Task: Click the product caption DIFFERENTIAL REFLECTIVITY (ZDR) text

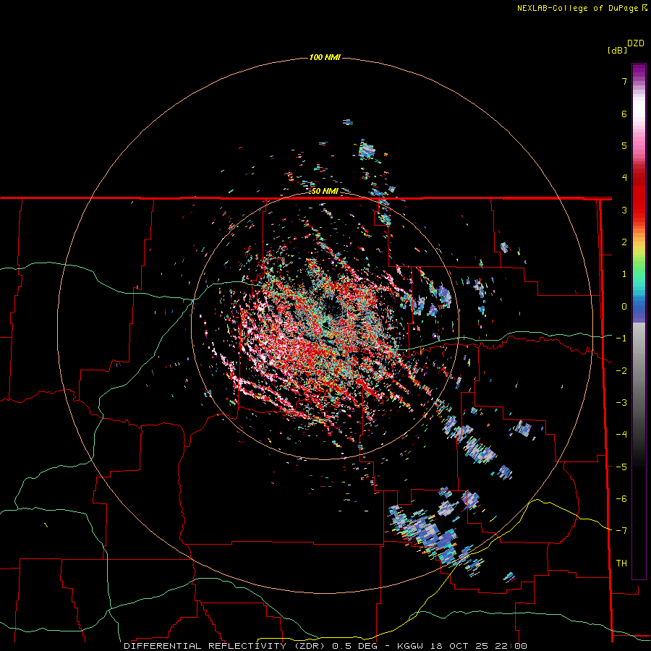Action: 226,646
